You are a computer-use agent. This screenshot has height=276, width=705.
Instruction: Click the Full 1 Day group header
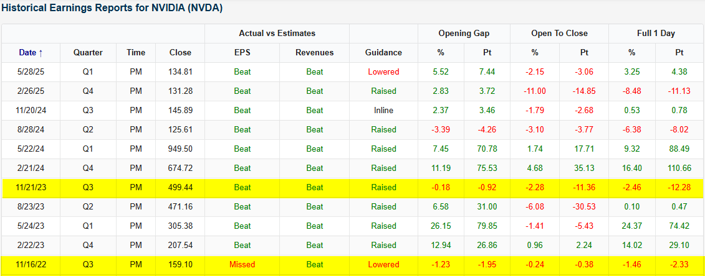(656, 34)
